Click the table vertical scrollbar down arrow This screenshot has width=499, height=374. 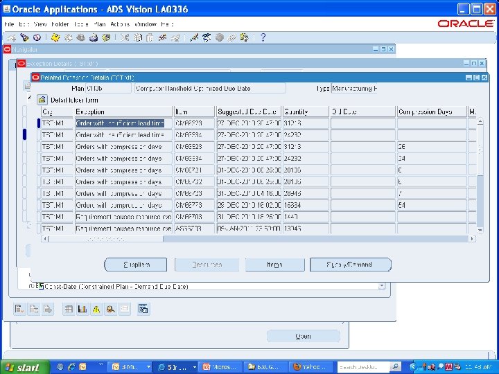pos(480,230)
